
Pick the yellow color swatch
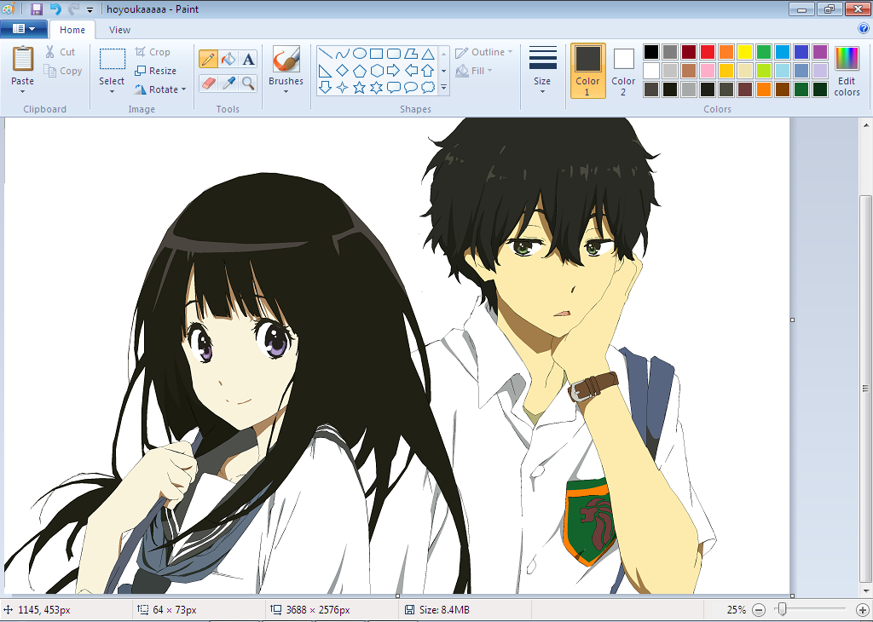[745, 52]
